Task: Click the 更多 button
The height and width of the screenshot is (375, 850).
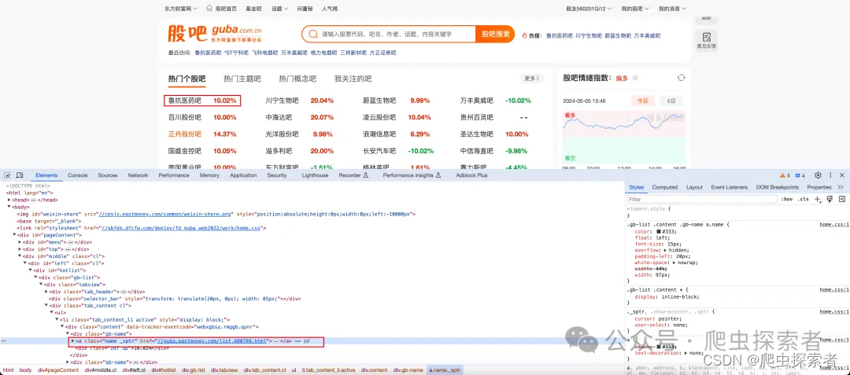Action: point(531,79)
